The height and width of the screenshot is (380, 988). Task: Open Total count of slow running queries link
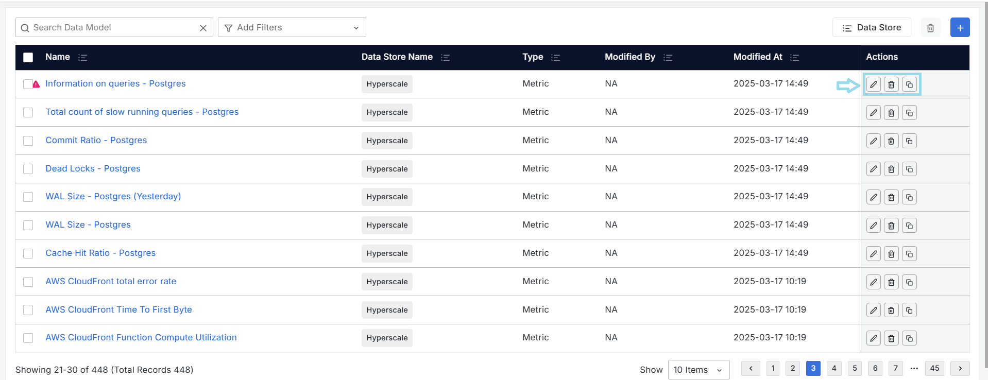(x=142, y=112)
